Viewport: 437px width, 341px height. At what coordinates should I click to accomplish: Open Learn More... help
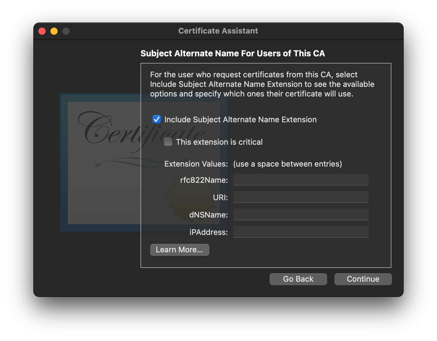click(179, 250)
